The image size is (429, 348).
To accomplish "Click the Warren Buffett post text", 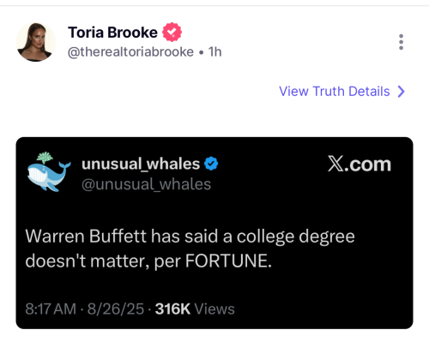I will (190, 249).
